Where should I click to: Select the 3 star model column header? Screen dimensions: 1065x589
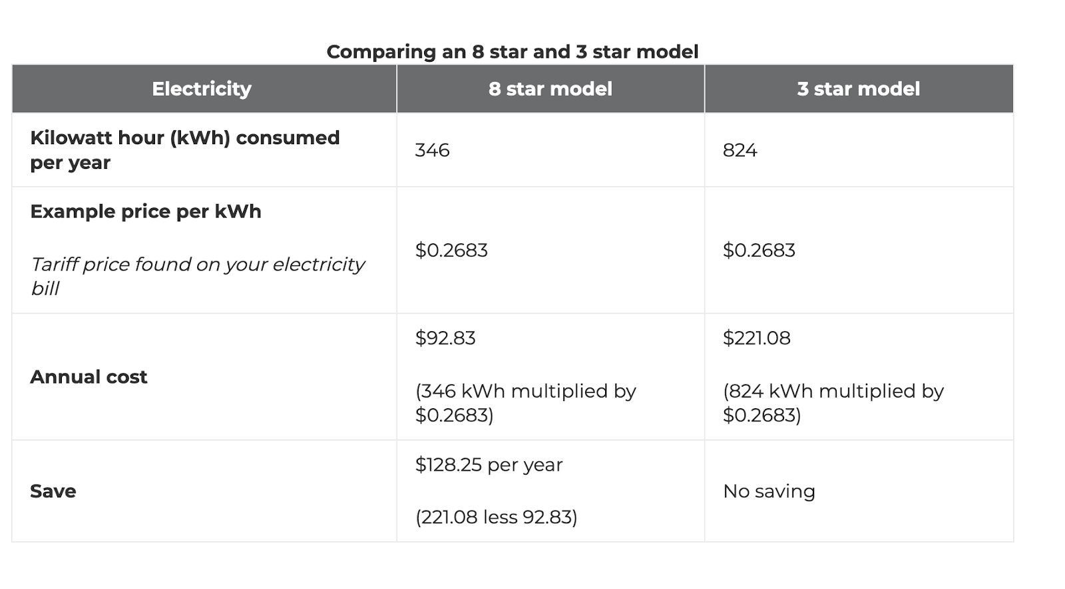click(859, 89)
